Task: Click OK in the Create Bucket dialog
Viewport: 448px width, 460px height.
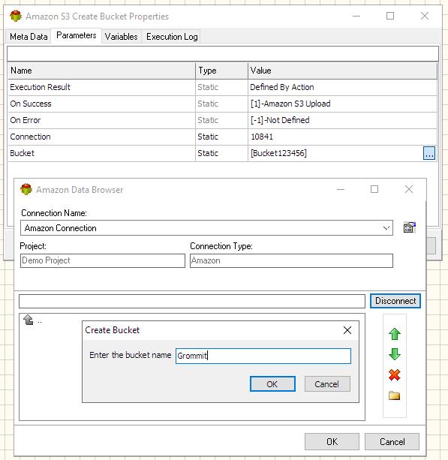Action: pos(272,384)
